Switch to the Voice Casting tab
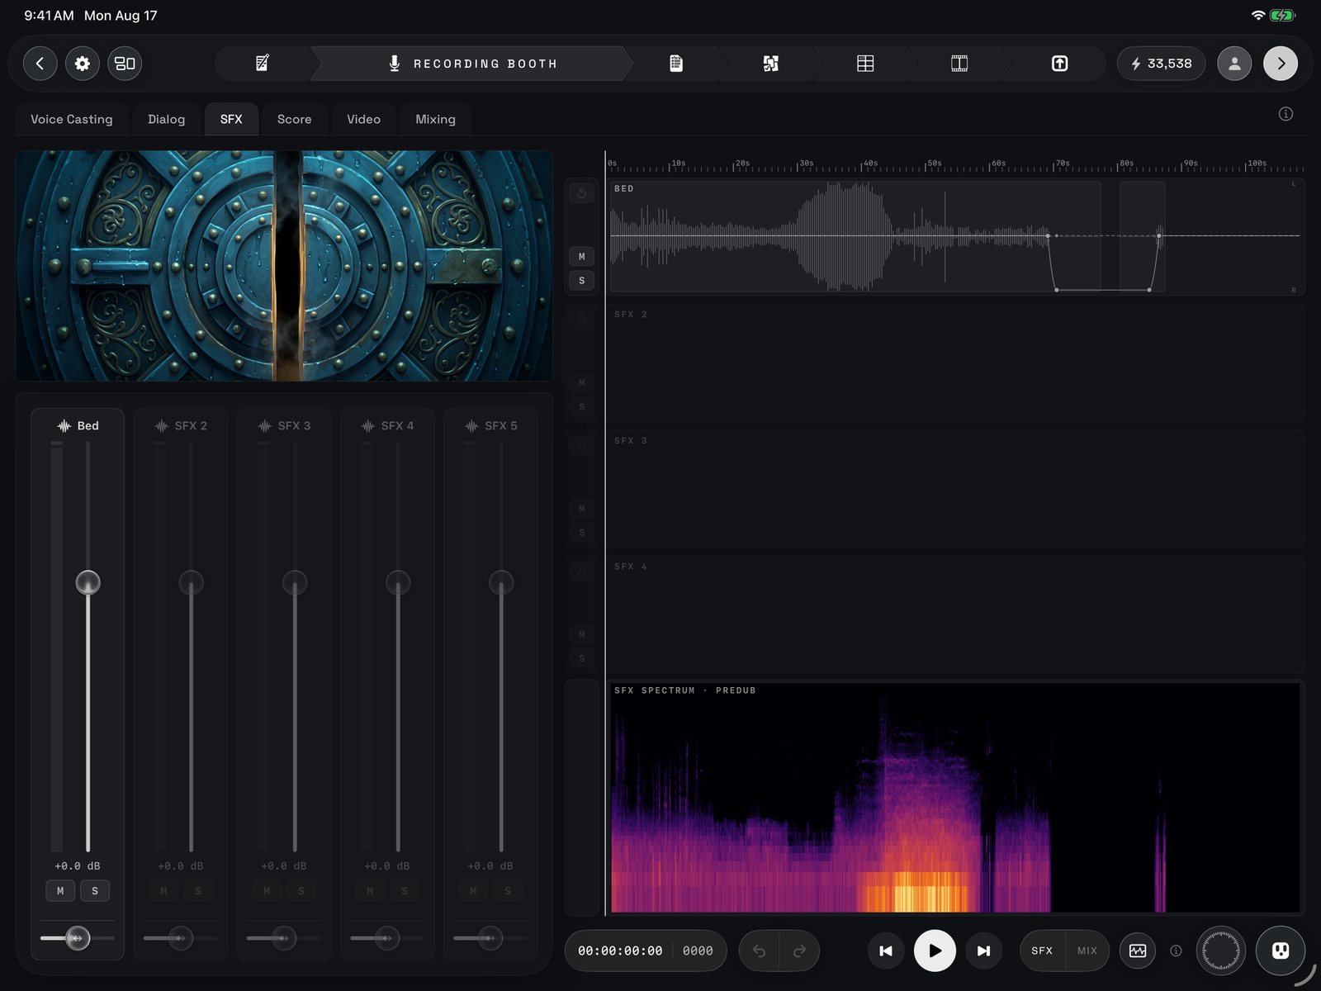1321x991 pixels. 72,120
